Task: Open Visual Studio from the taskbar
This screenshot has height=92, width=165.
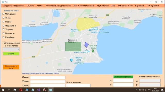Action: [x=39, y=90]
